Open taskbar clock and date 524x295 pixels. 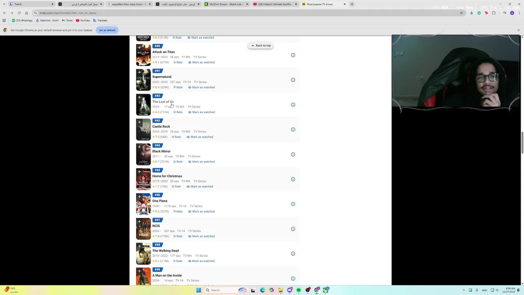[510, 290]
